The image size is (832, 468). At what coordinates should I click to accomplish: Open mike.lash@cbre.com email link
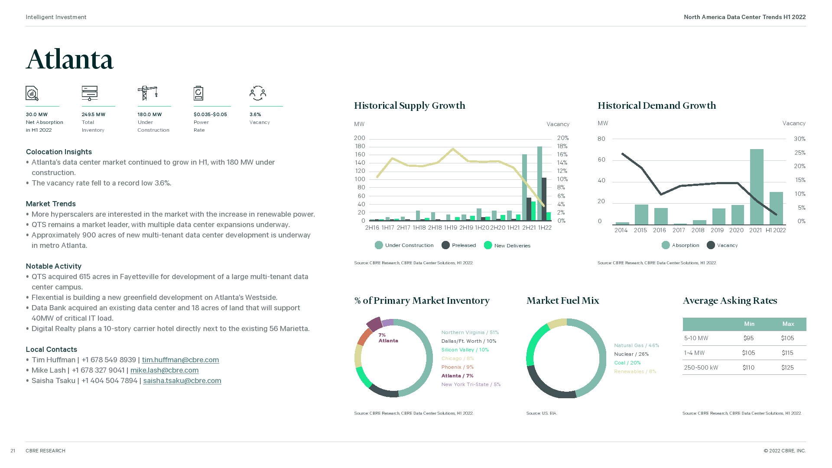164,370
